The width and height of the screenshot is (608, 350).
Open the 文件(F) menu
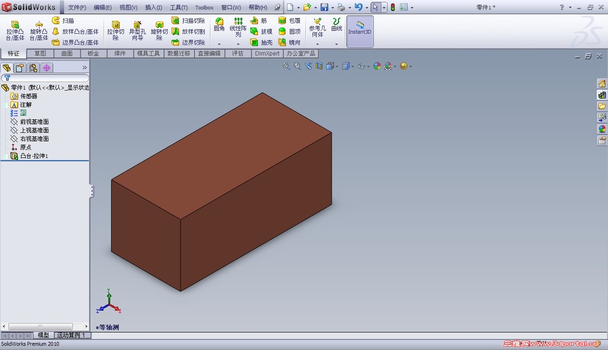click(77, 8)
